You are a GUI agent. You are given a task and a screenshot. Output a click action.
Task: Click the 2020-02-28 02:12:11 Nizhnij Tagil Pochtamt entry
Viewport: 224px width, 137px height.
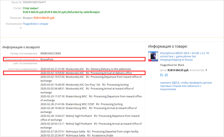click(91, 126)
